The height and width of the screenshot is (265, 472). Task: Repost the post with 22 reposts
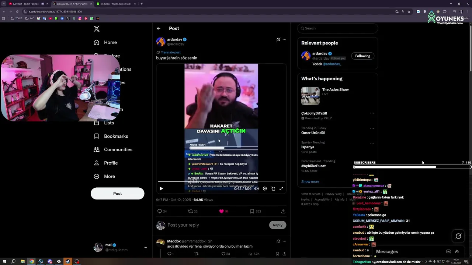191,211
